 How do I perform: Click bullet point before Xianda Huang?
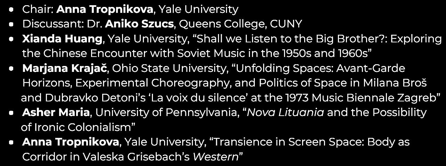12,39
